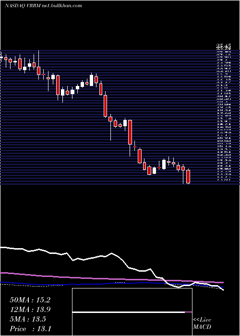This screenshot has height=336, width=240.
Task: Click the Price : 13.1 label
Action: [30, 328]
